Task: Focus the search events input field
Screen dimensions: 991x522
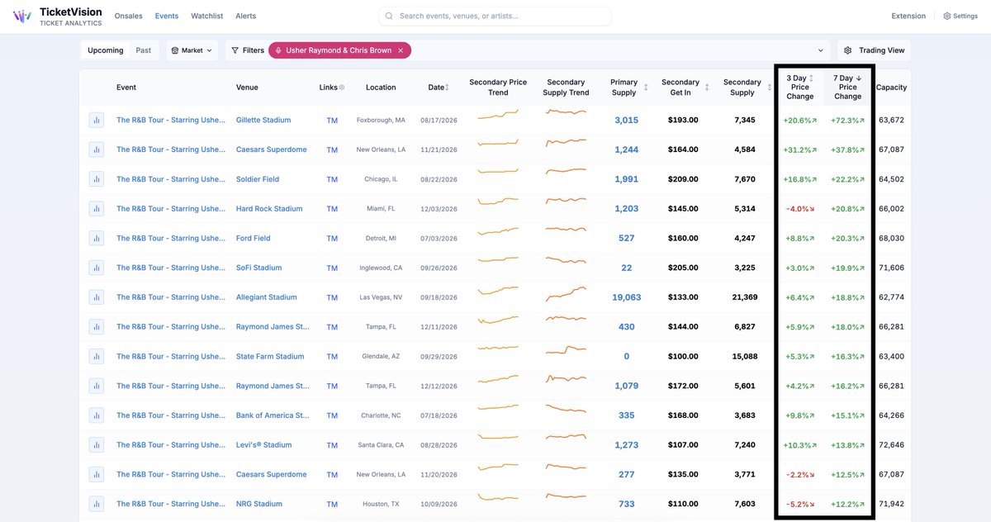Action: point(495,16)
